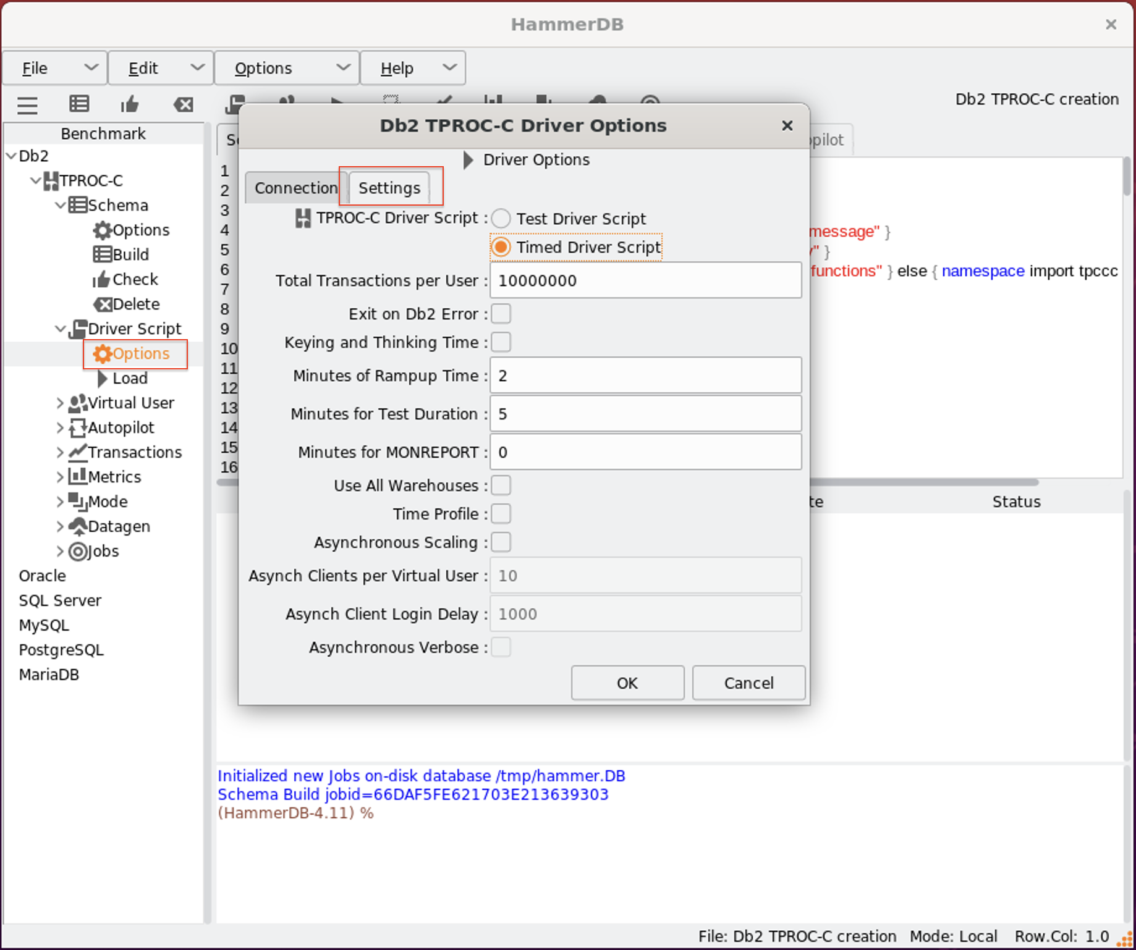Toggle the Asynchronous Verbose checkbox
1136x950 pixels.
click(x=501, y=647)
